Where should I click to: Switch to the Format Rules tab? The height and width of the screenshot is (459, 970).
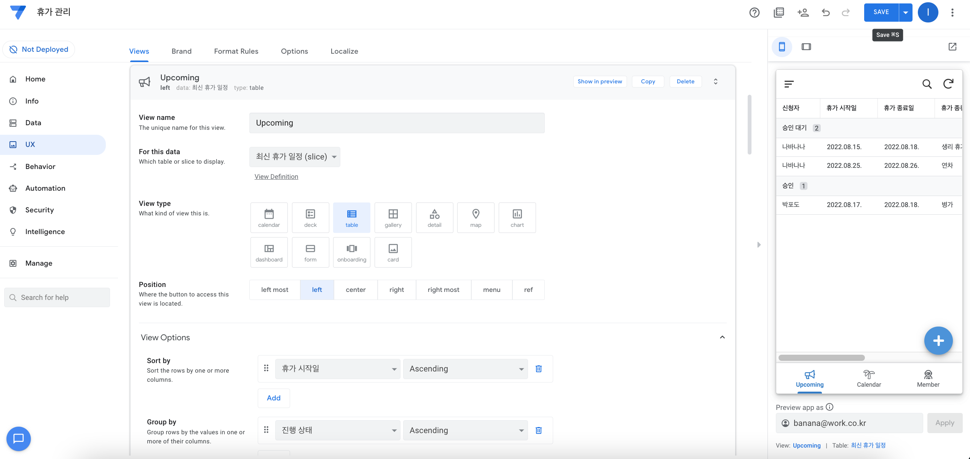pos(236,51)
